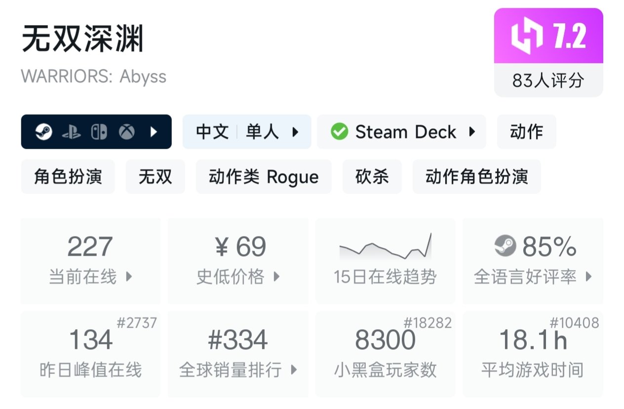Viewport: 624px width, 409px height.
Task: Click the Steam logo beside 85%
Action: click(505, 246)
